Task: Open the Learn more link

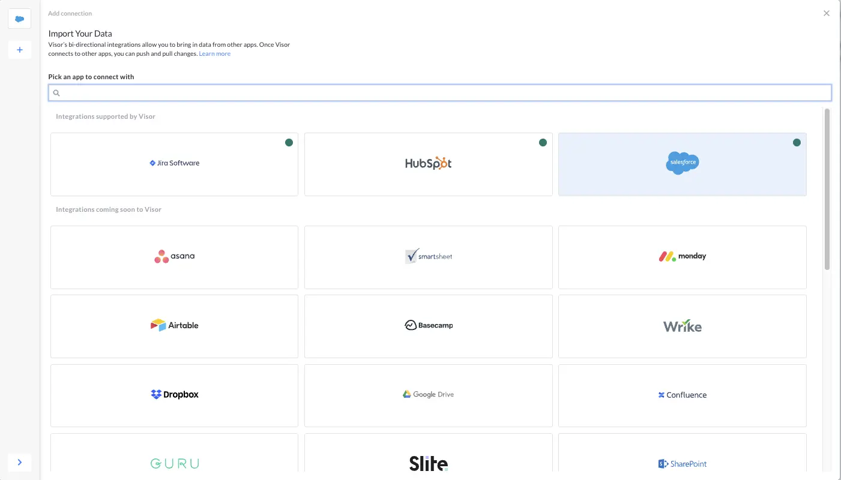Action: click(x=215, y=54)
